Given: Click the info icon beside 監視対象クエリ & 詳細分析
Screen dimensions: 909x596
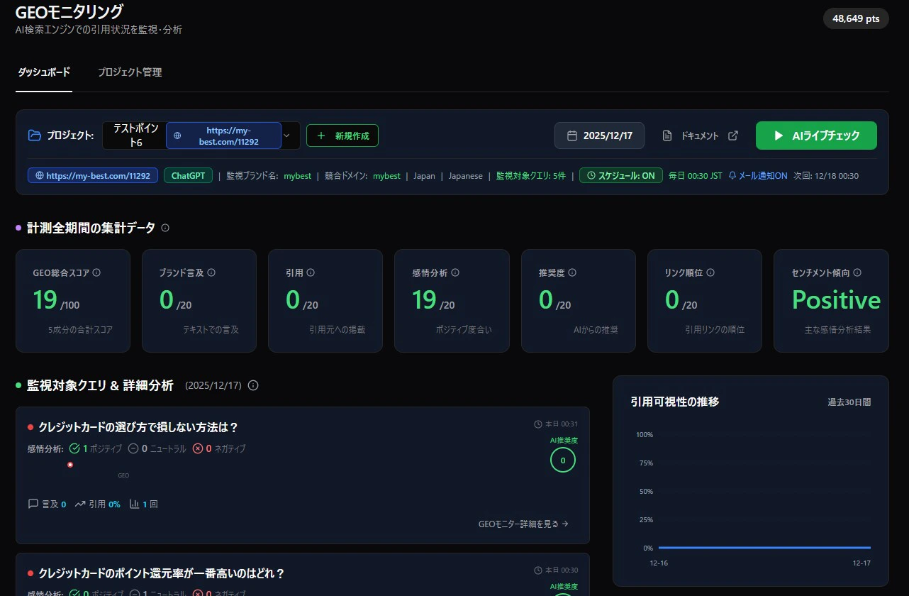Looking at the screenshot, I should click(253, 385).
